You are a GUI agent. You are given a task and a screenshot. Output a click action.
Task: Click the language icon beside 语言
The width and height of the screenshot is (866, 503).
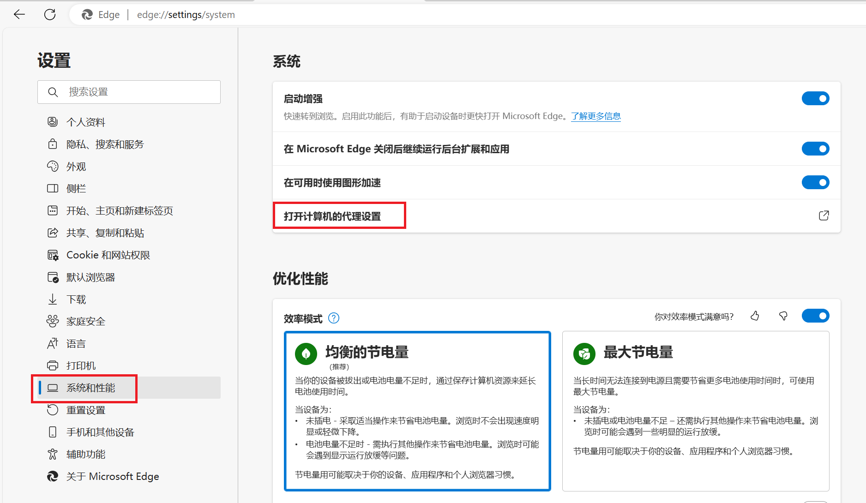click(x=53, y=343)
